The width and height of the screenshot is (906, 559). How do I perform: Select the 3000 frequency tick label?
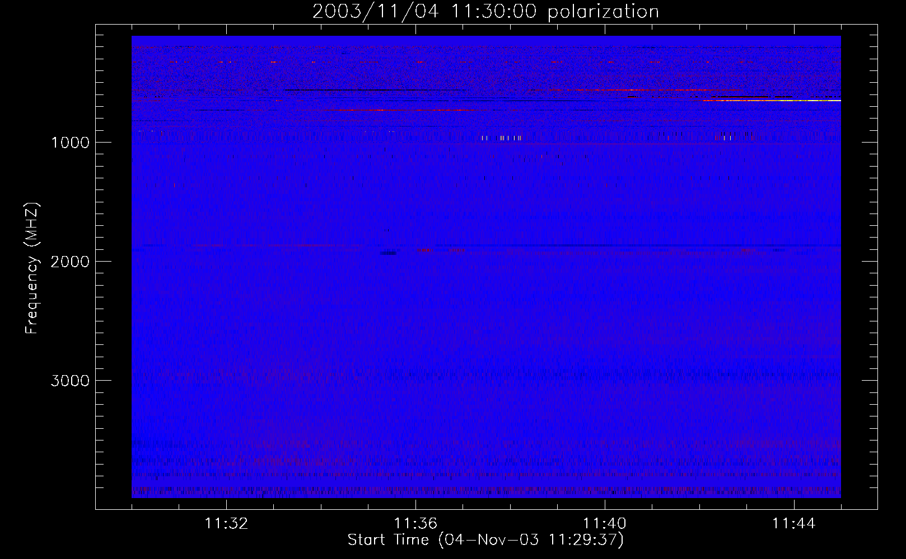[70, 381]
